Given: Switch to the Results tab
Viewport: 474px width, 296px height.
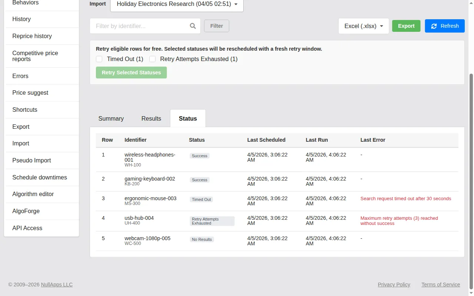Looking at the screenshot, I should tap(151, 118).
